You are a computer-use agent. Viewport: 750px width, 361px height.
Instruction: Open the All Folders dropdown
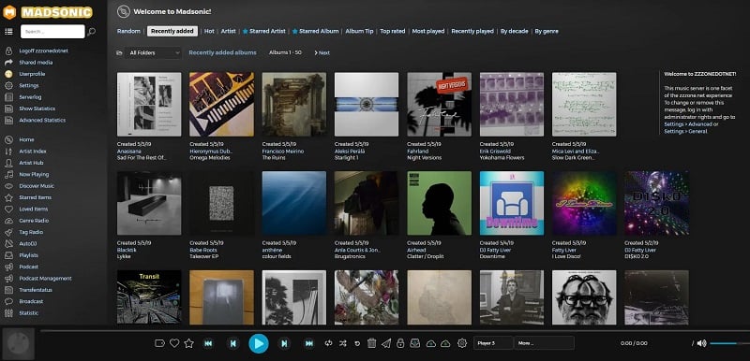click(153, 53)
